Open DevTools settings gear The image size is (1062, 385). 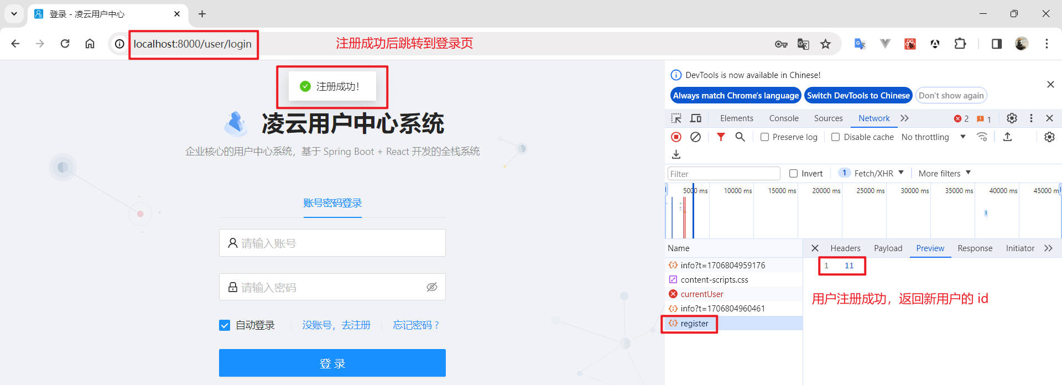tap(1012, 118)
